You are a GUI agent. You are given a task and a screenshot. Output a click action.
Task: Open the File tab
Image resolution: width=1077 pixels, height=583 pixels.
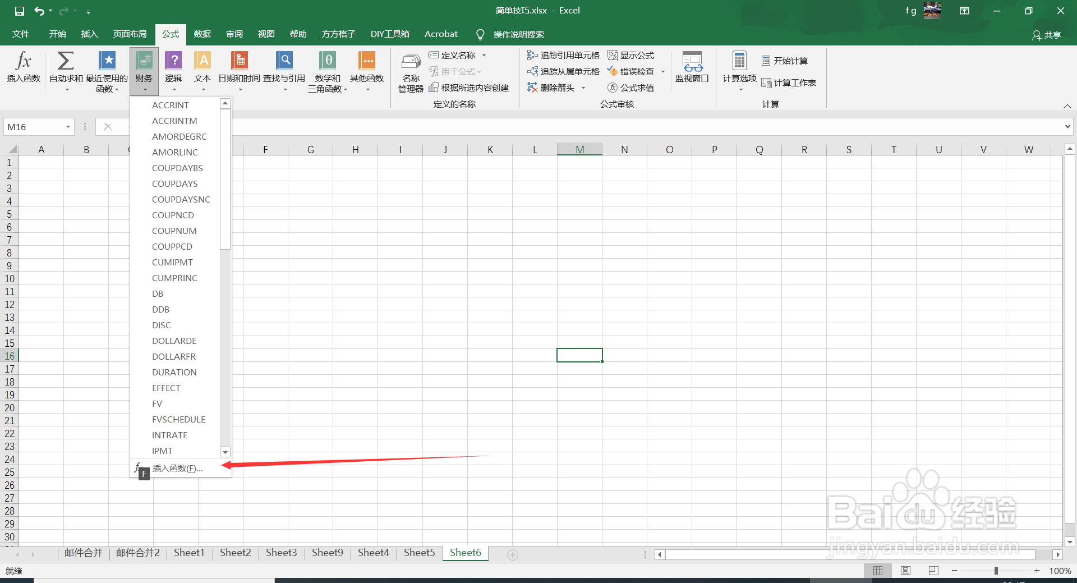point(21,34)
